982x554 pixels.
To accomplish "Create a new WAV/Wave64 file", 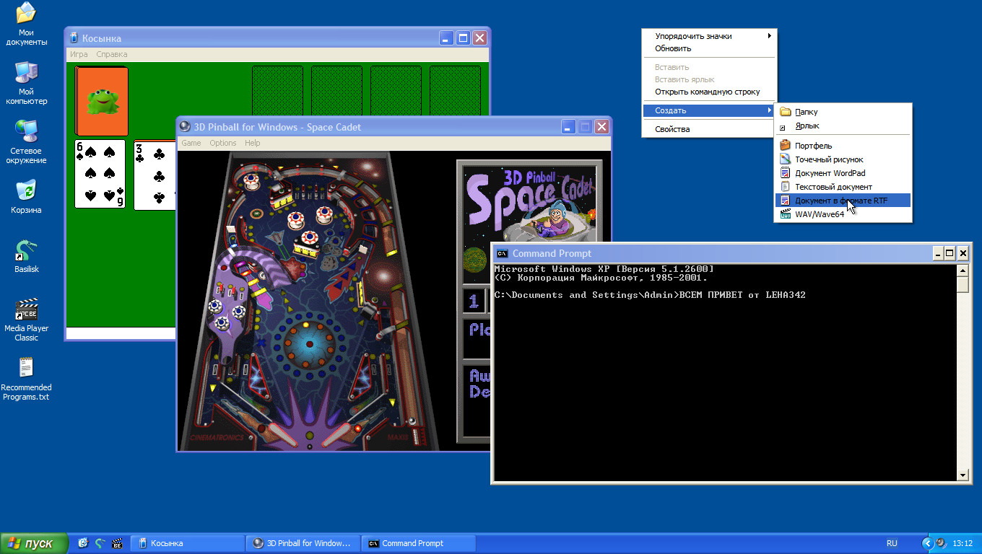I will 843,214.
